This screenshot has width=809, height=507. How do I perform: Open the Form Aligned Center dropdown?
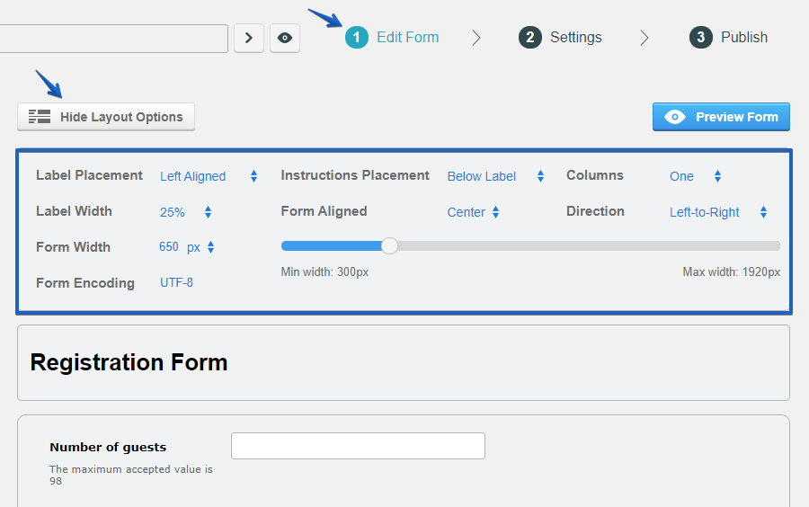(x=473, y=212)
